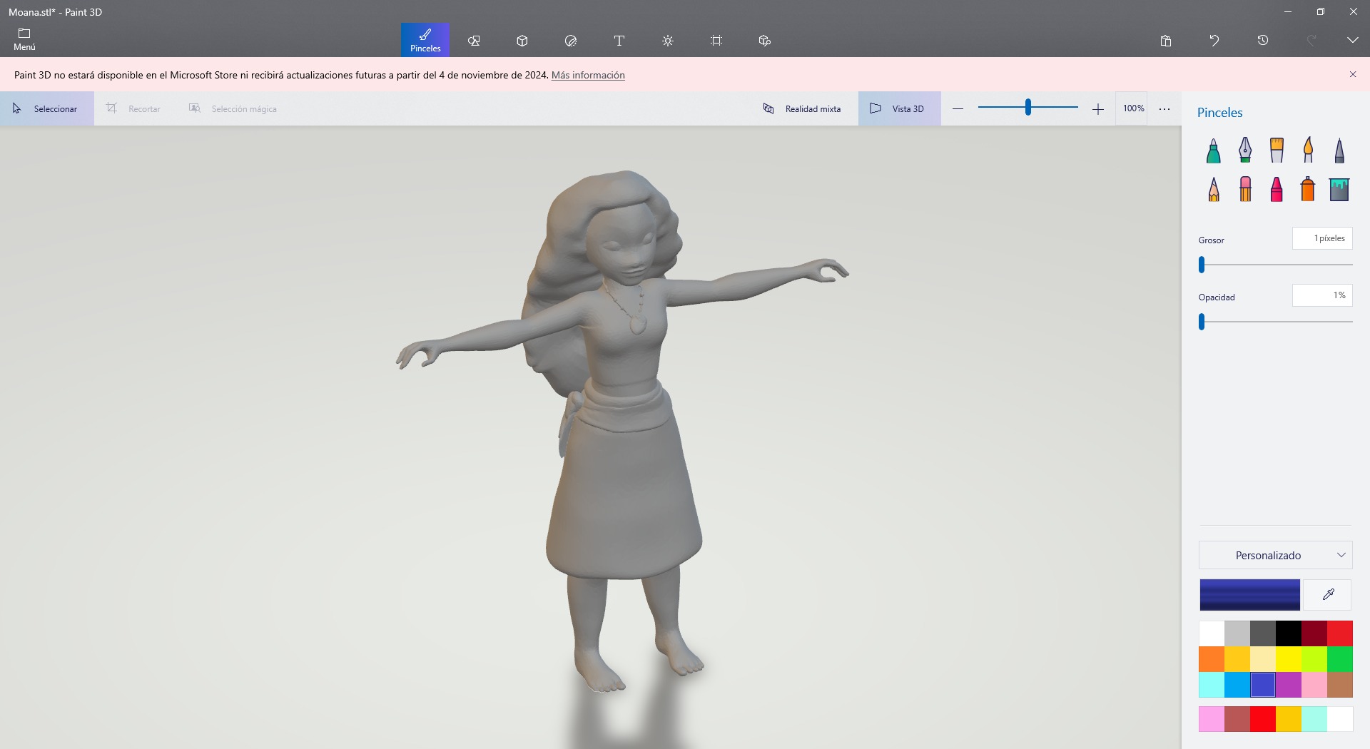Open the Canvas crop tab
Viewport: 1370px width, 749px height.
(716, 41)
